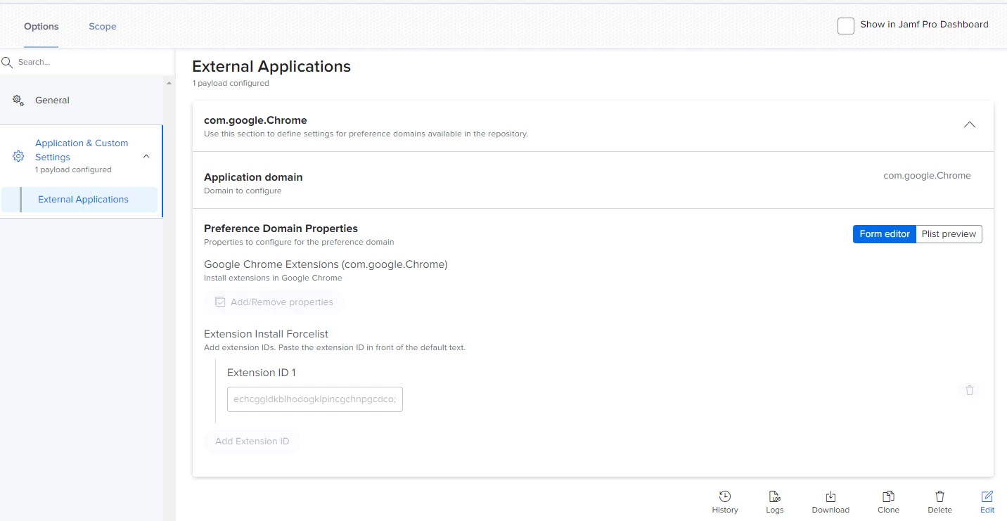1007x521 pixels.
Task: Click the Download icon
Action: [830, 496]
